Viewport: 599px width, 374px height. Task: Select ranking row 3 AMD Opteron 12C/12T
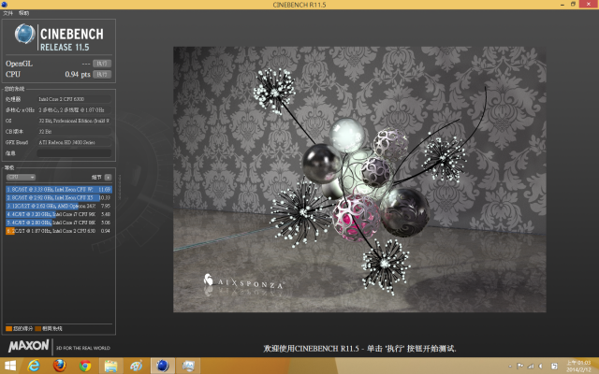point(59,206)
